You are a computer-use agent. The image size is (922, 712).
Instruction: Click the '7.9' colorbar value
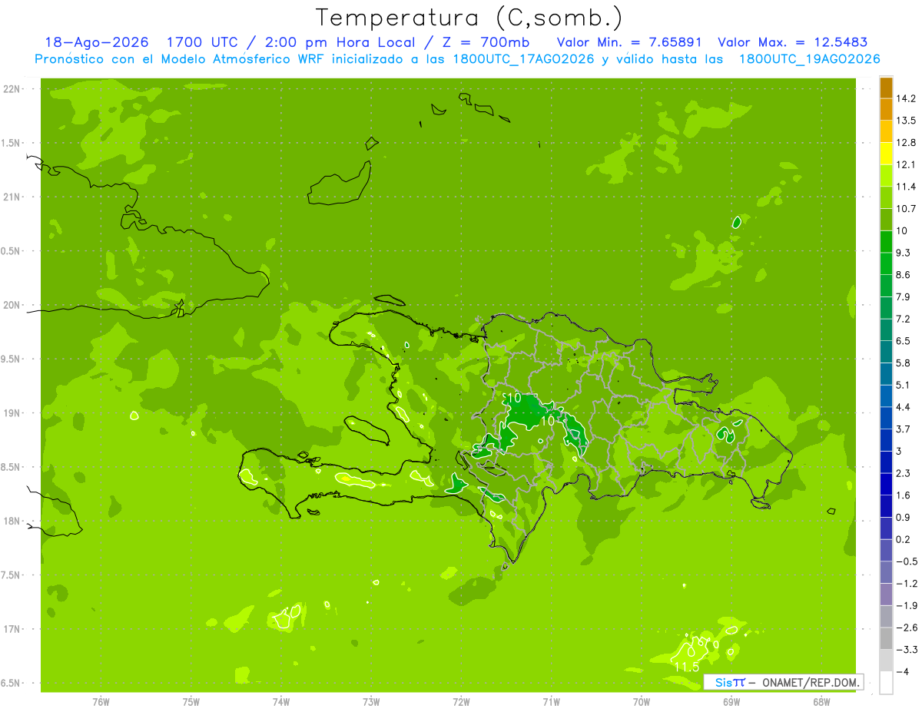(x=904, y=296)
